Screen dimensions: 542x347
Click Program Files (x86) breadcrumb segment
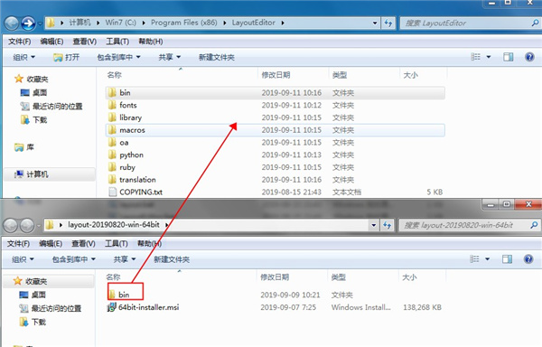click(184, 23)
